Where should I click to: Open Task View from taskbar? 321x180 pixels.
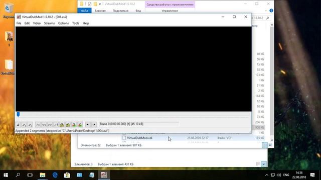(30, 175)
